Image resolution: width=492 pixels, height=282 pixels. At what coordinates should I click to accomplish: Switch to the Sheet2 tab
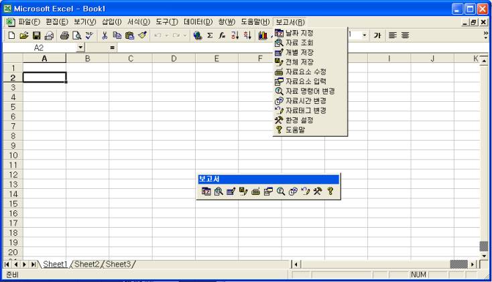tap(88, 264)
